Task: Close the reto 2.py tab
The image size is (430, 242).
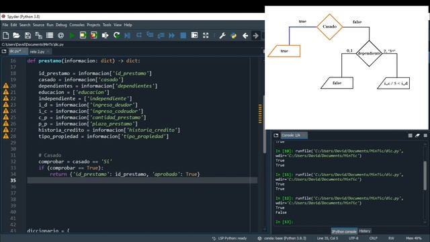Action: pos(48,52)
